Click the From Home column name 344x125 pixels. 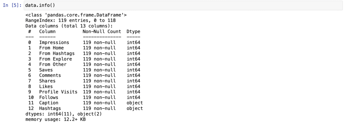point(51,48)
